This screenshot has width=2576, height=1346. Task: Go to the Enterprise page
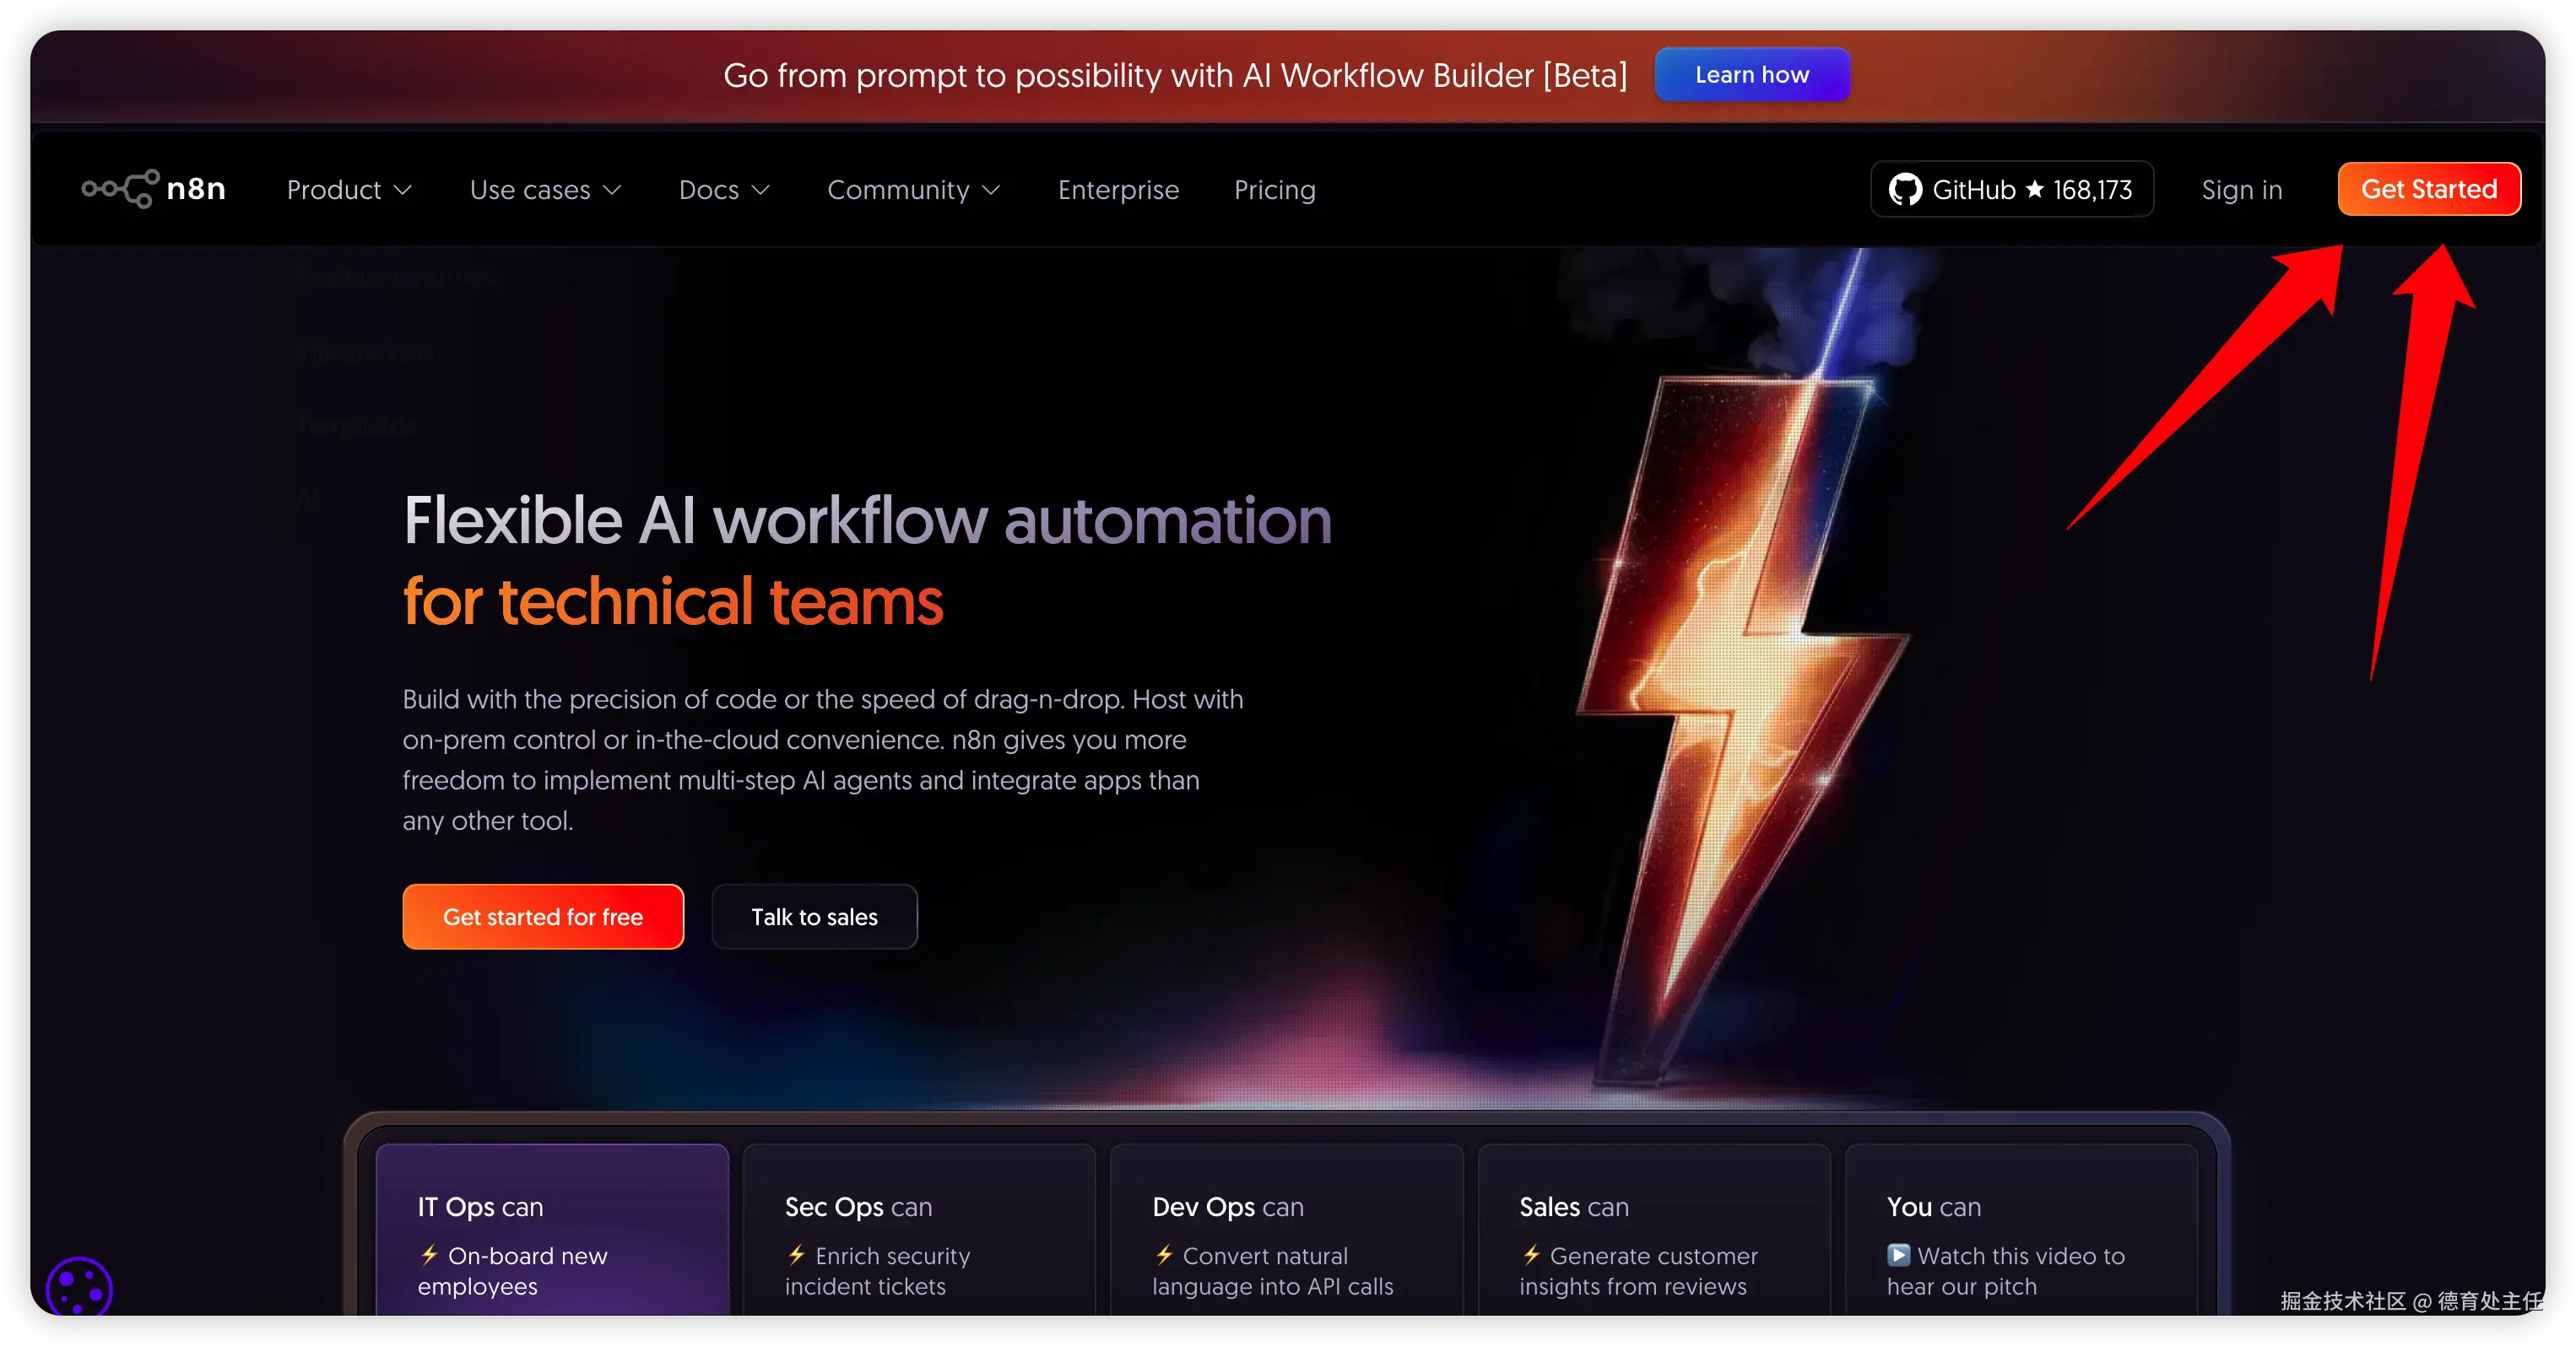tap(1118, 190)
